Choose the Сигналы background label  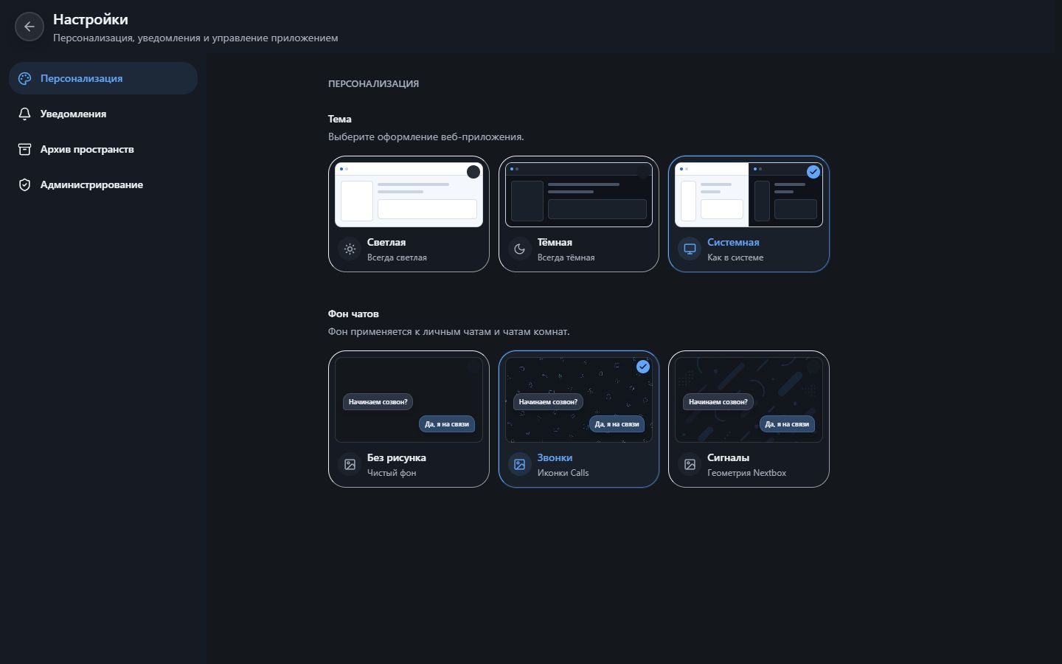point(728,457)
